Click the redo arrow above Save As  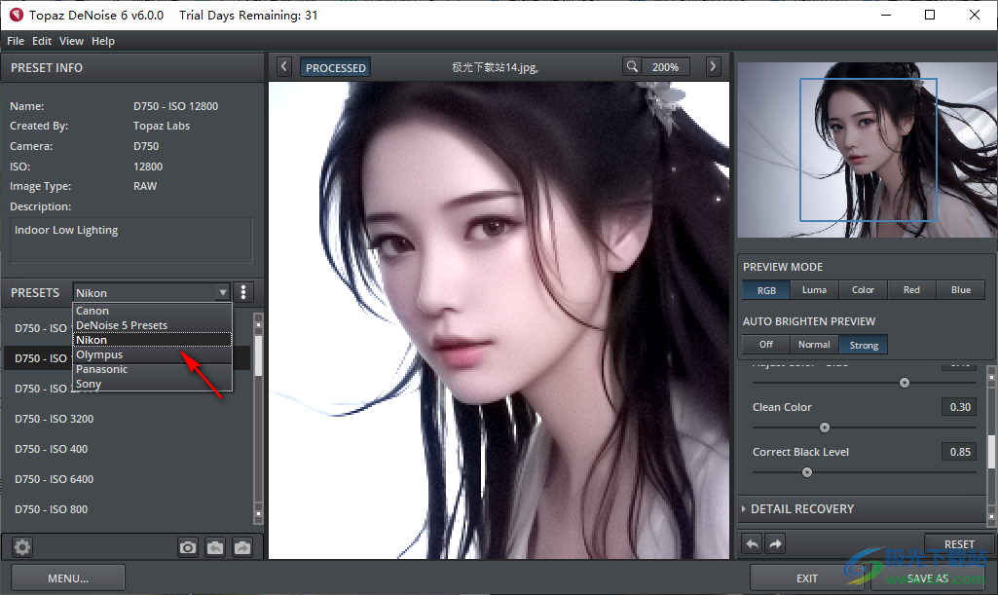pos(773,543)
